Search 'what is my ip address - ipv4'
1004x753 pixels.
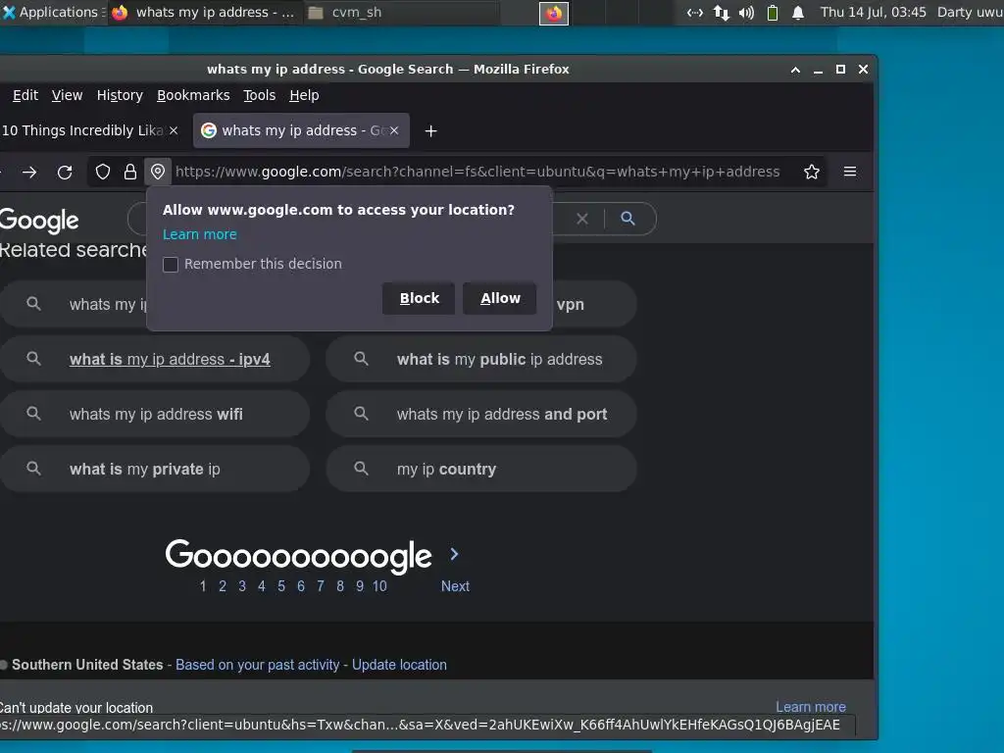(x=155, y=359)
